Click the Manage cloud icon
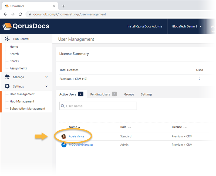 [7, 77]
